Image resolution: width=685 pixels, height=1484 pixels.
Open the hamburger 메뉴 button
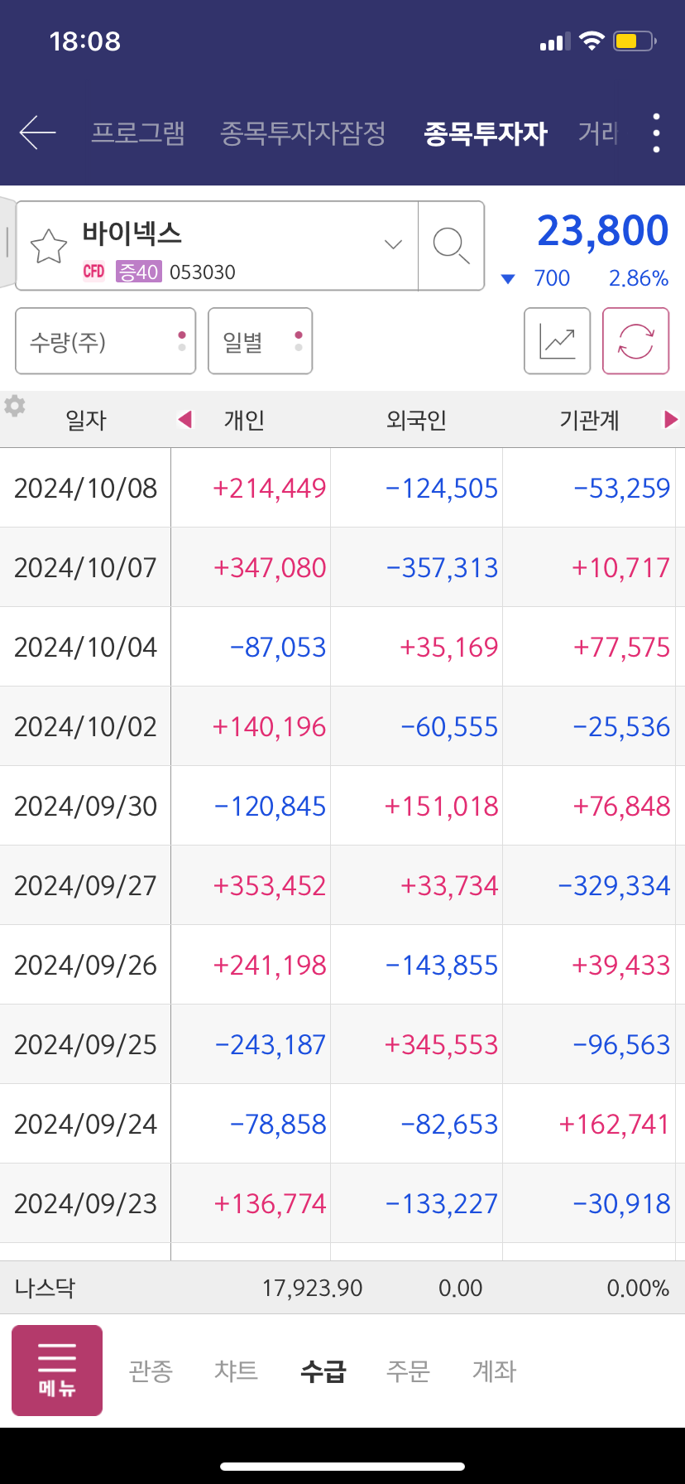coord(57,1371)
